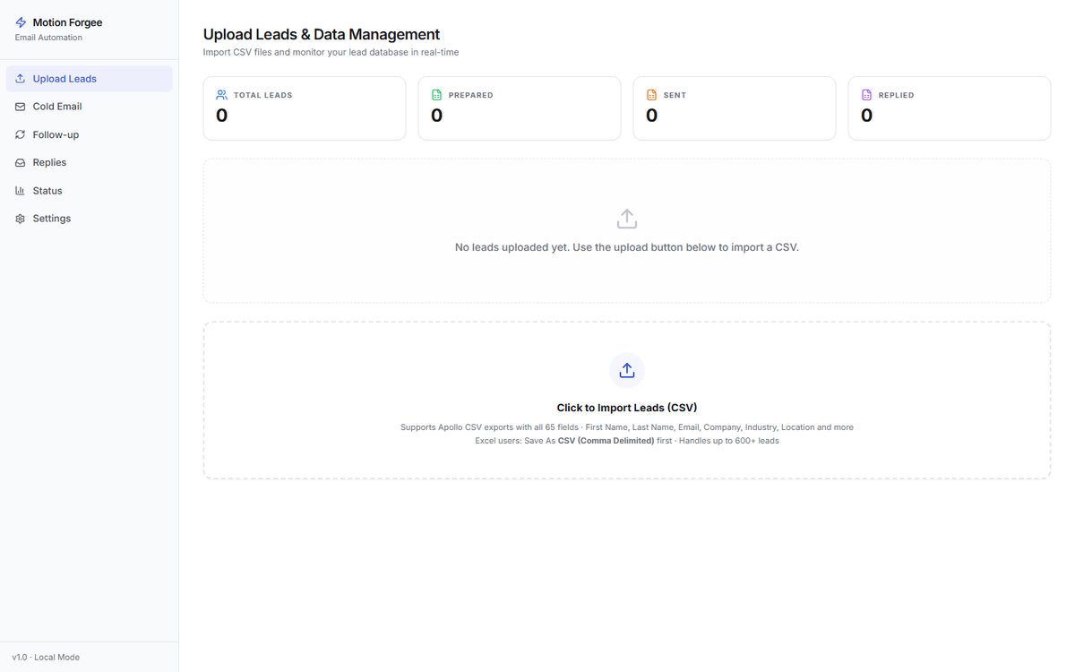Click the 'No leads uploaded yet' message

pos(627,247)
